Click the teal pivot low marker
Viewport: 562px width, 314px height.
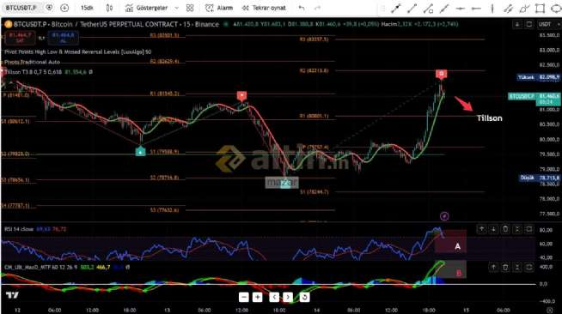pyautogui.click(x=141, y=151)
